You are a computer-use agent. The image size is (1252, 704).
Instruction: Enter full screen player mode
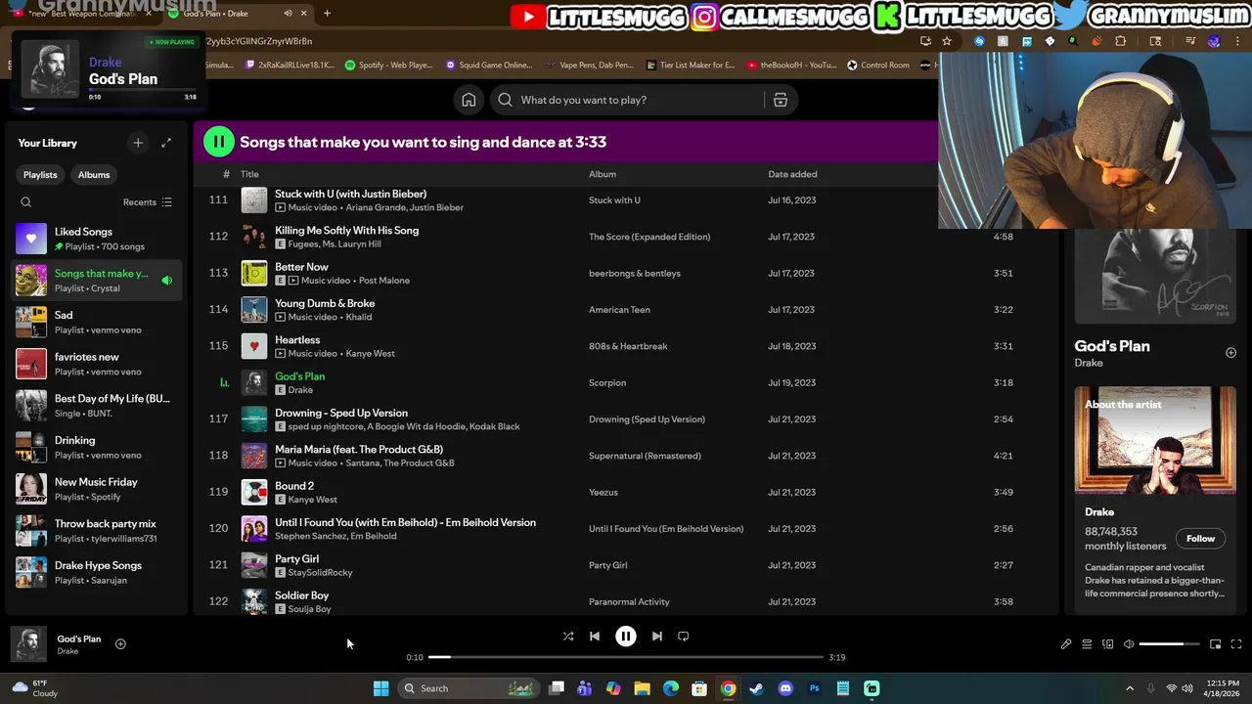point(1236,644)
